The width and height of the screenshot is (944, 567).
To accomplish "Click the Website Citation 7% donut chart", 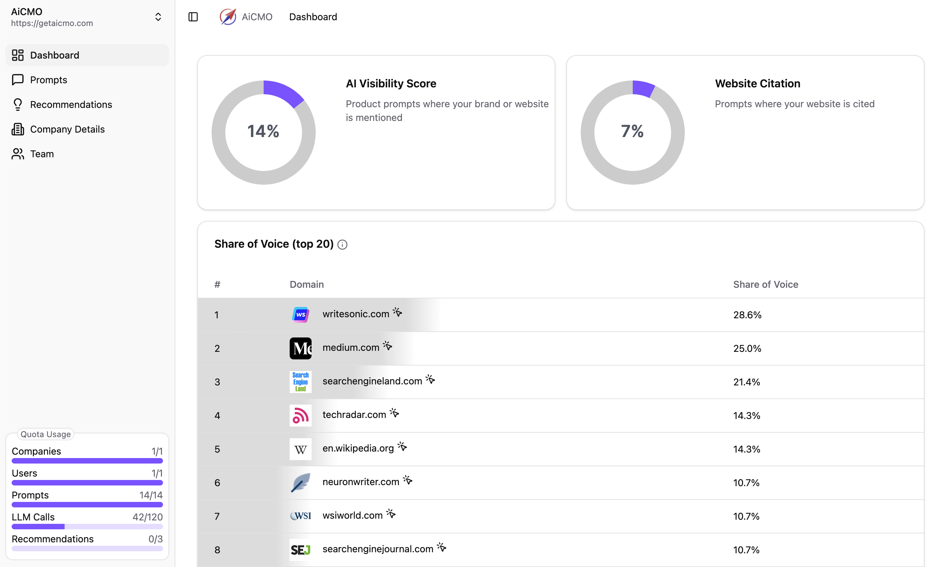I will tap(632, 132).
